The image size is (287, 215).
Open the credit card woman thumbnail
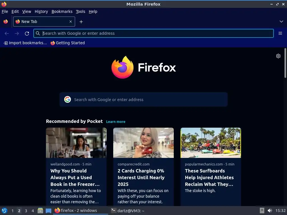143,143
